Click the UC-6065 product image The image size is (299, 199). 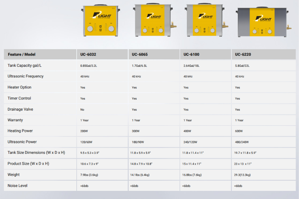pyautogui.click(x=154, y=20)
